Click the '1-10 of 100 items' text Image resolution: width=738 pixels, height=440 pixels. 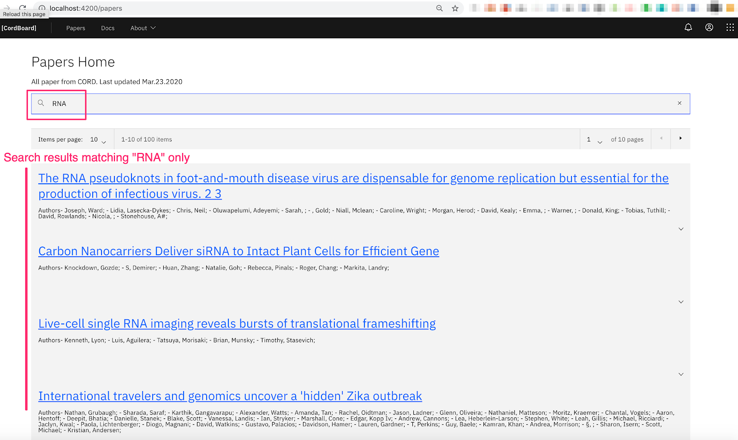click(x=147, y=140)
